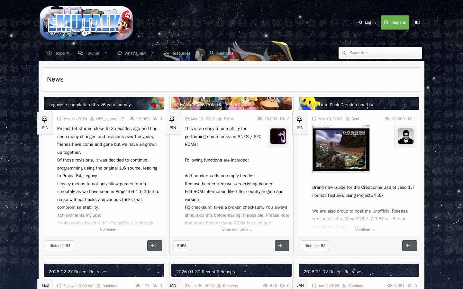Click the pin icon on Legacy article
Screen dimensions: 463x289
(45, 119)
